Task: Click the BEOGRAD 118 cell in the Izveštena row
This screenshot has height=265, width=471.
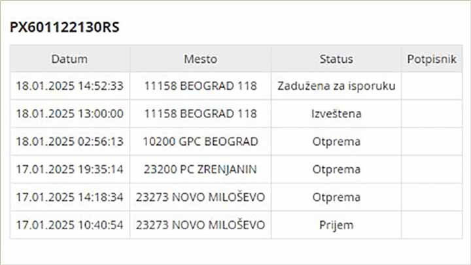Action: click(x=200, y=114)
